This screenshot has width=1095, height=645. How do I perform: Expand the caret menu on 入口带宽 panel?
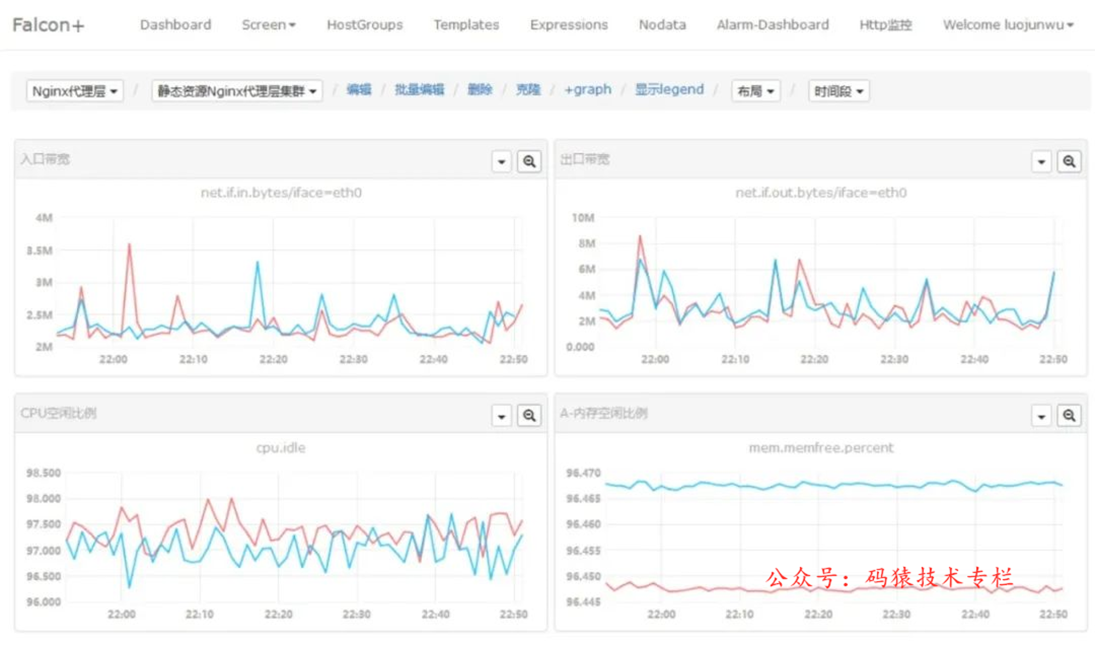tap(501, 162)
